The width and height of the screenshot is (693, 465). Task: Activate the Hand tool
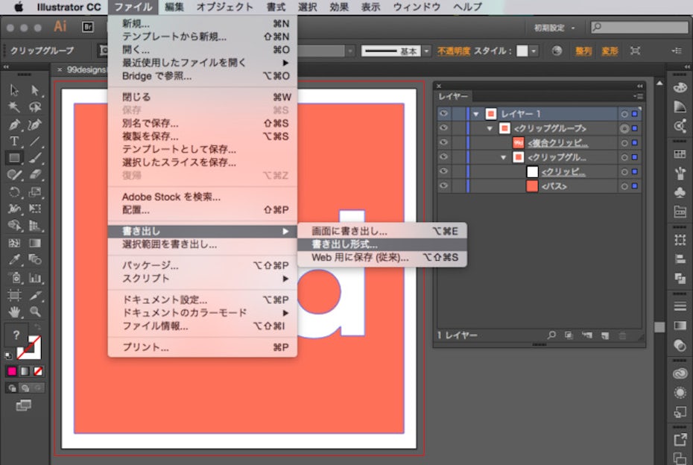tap(14, 311)
